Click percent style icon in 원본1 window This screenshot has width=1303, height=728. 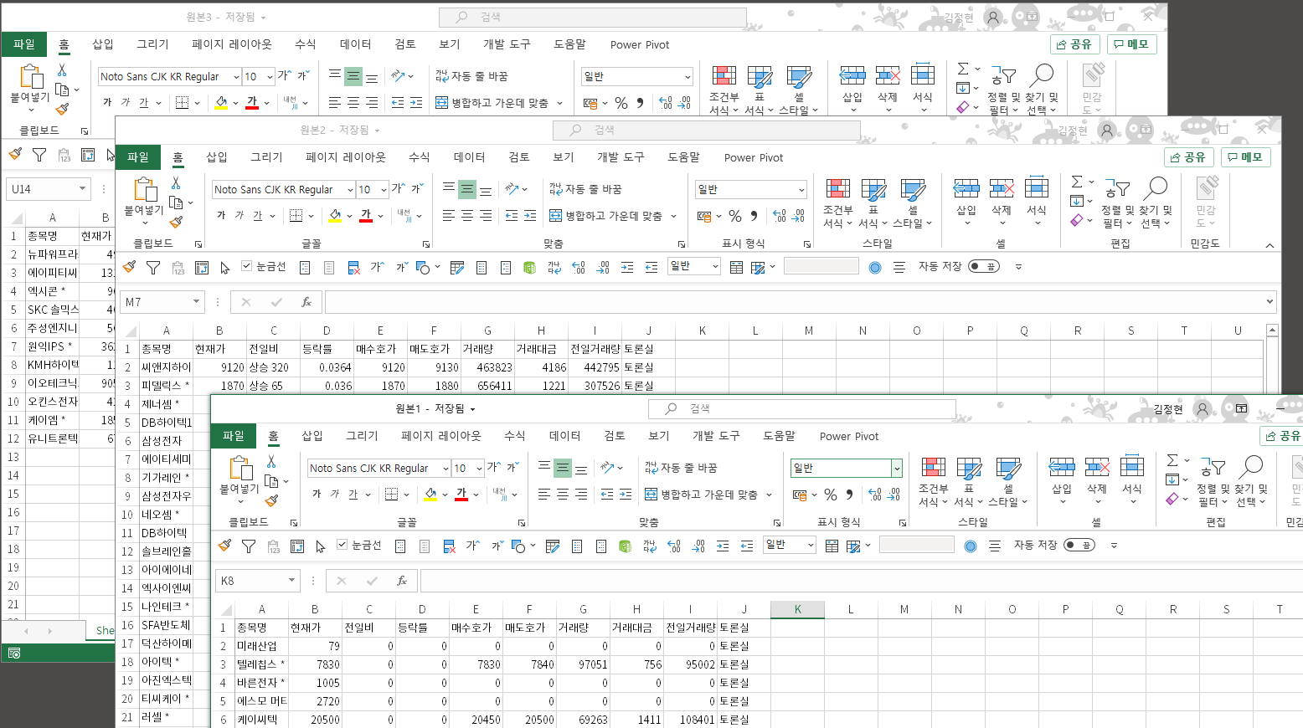831,495
